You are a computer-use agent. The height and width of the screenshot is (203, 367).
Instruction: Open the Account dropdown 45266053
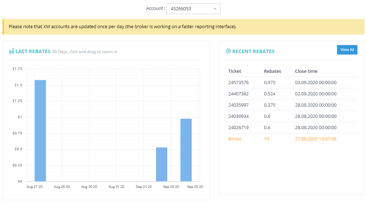point(193,9)
